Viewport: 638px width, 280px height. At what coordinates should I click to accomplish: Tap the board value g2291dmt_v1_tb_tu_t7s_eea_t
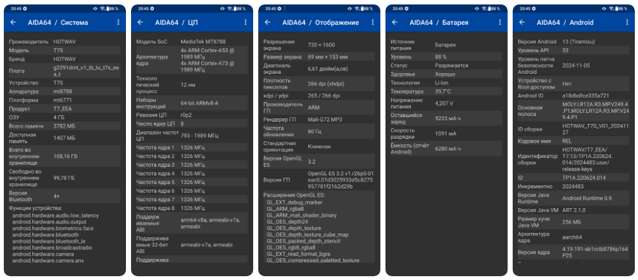85,71
